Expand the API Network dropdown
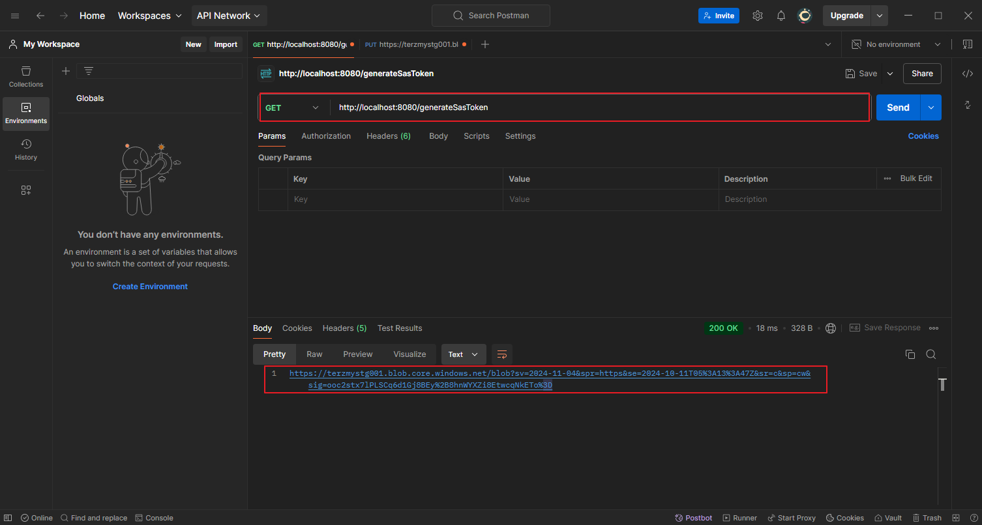This screenshot has width=982, height=525. (229, 16)
